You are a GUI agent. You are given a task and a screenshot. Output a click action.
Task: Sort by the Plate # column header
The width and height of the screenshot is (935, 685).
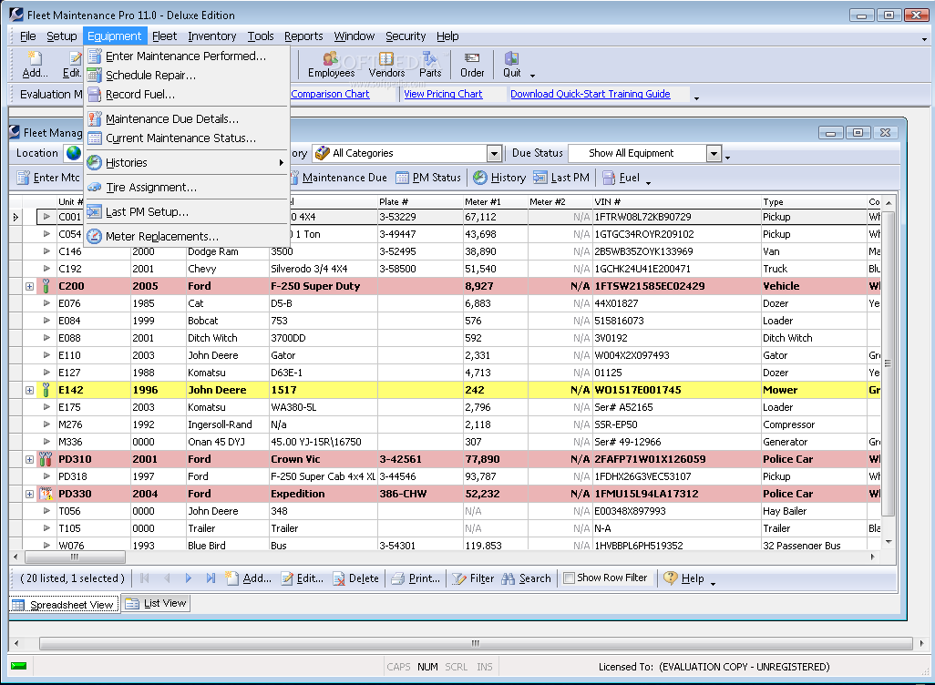420,201
